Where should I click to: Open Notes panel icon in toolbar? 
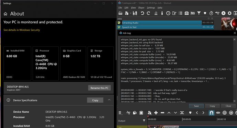174,13
